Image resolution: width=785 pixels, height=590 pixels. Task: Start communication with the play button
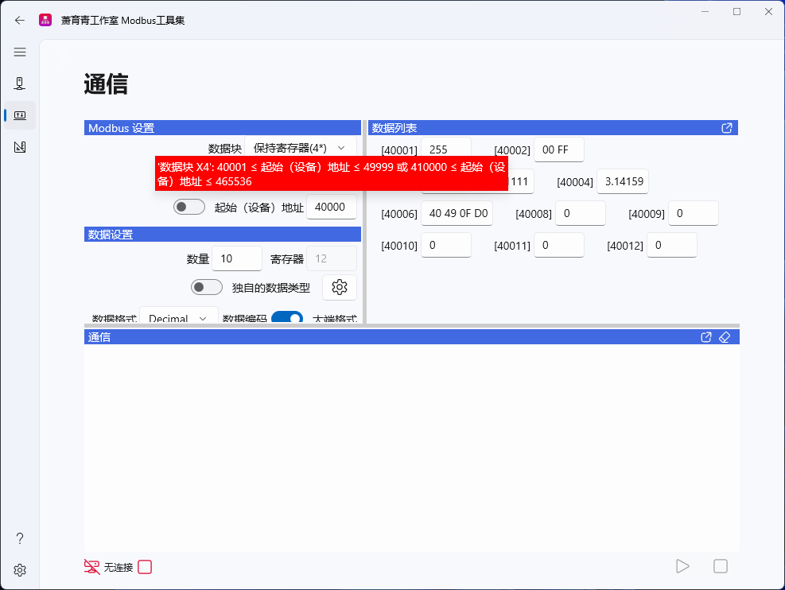(682, 566)
